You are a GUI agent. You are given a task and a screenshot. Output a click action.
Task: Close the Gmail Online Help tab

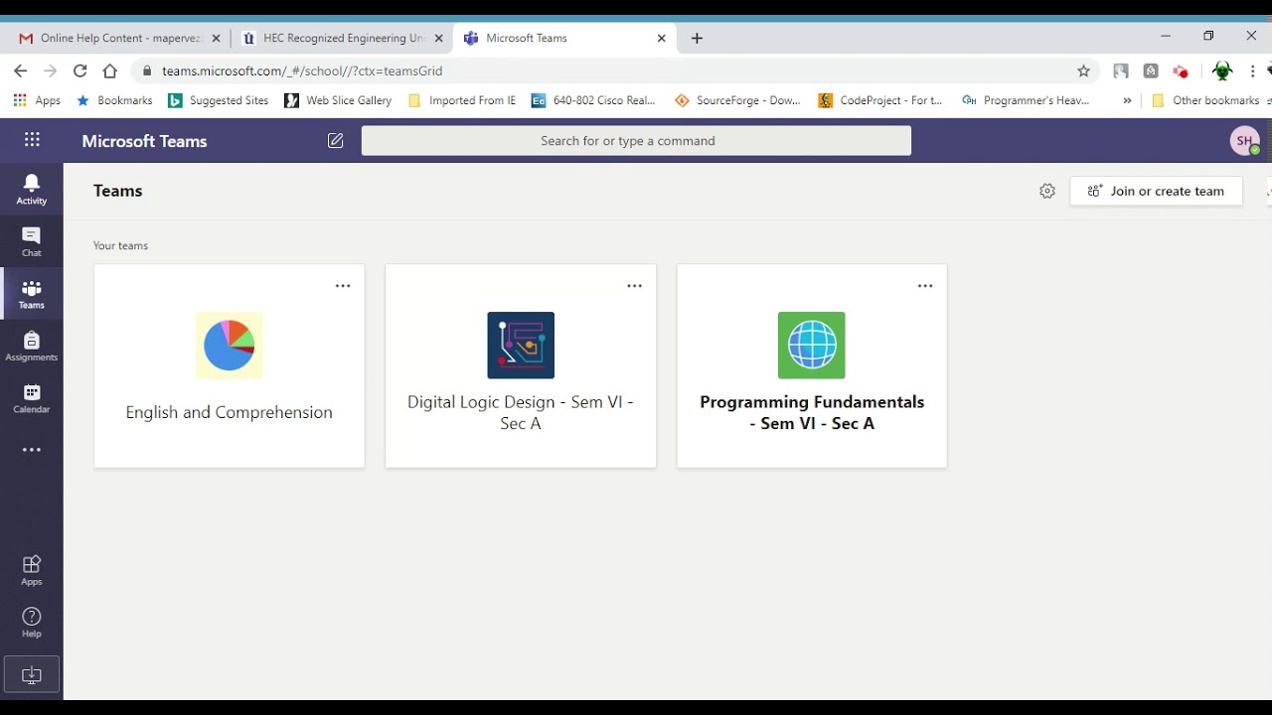[216, 38]
